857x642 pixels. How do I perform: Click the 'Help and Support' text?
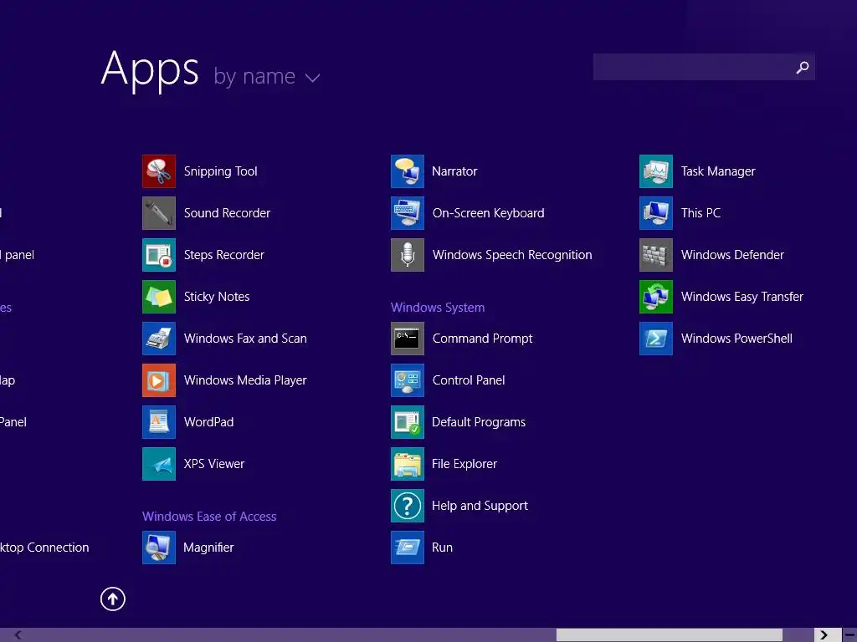(x=480, y=506)
